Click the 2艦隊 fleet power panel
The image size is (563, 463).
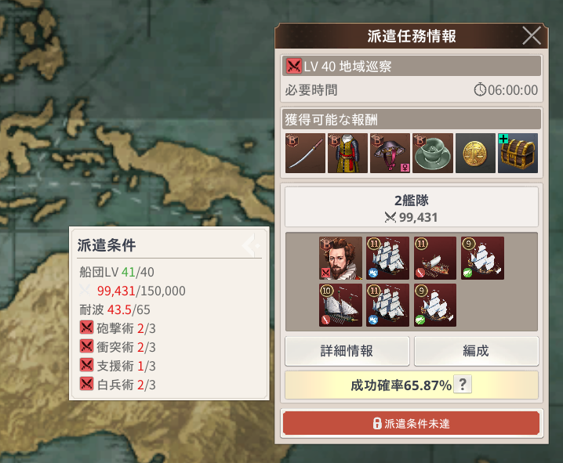pyautogui.click(x=412, y=208)
